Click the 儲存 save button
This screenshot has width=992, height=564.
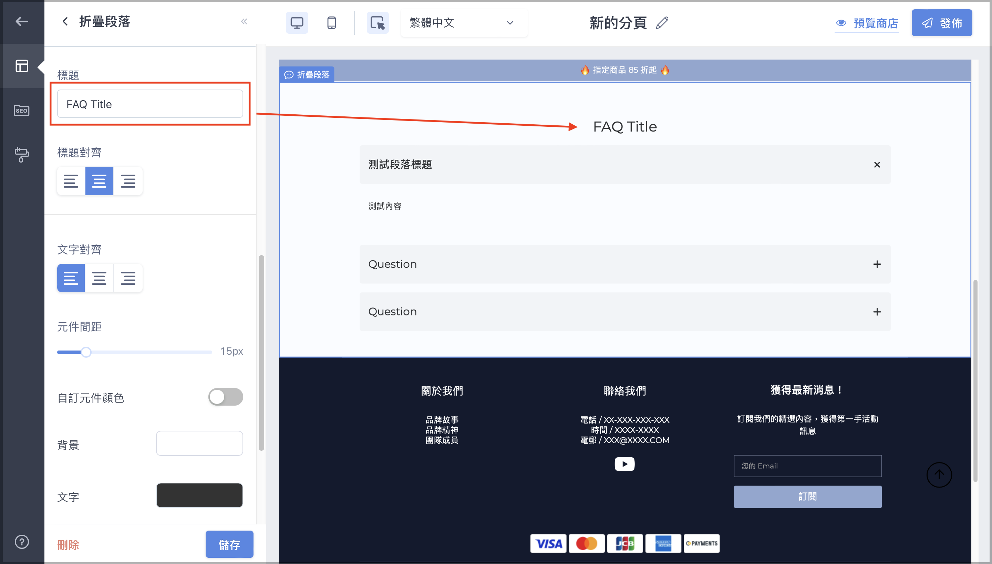(x=229, y=545)
